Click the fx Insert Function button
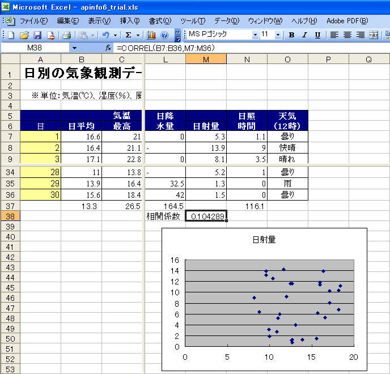 108,48
